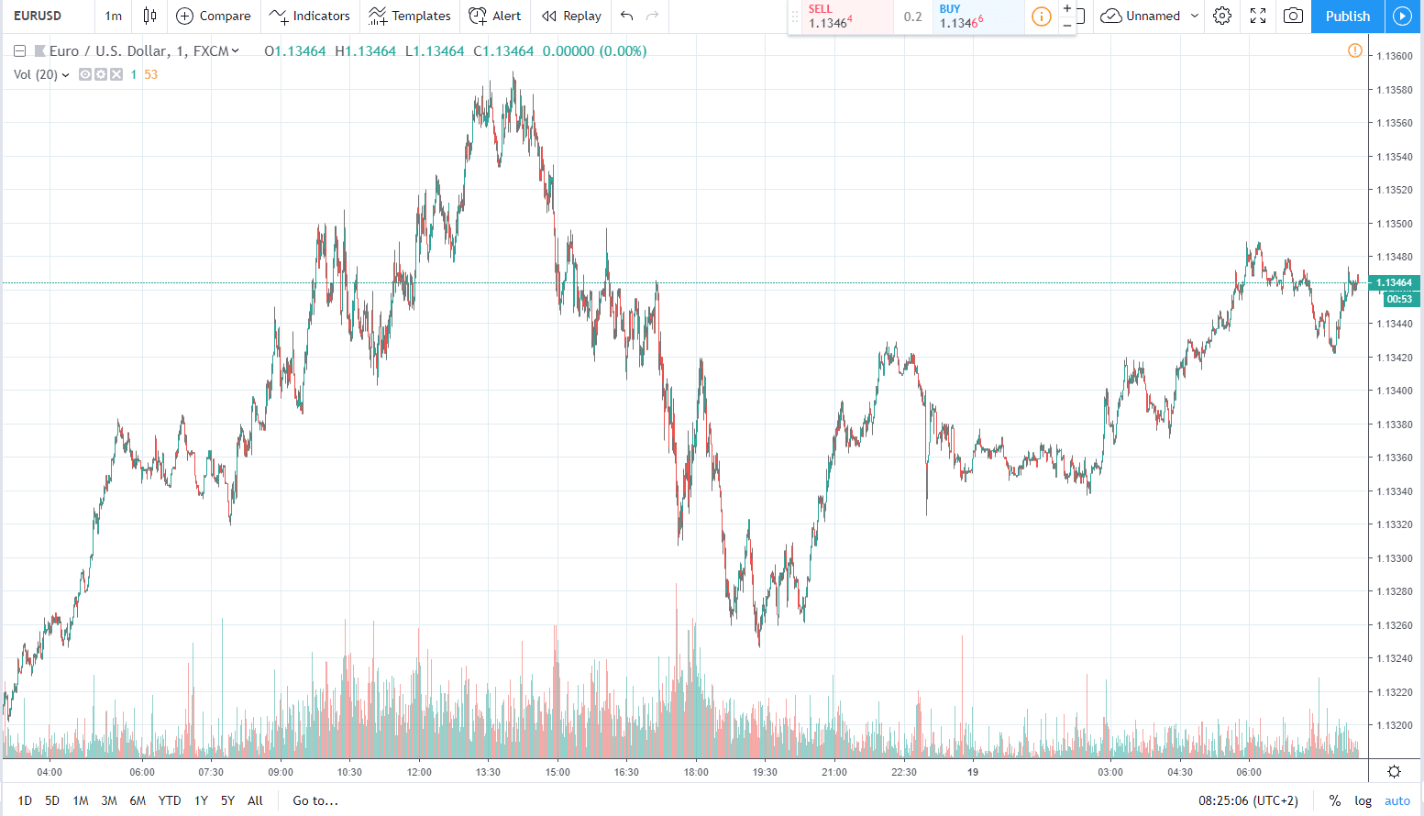Toggle Vol indicator visibility eye

point(85,74)
